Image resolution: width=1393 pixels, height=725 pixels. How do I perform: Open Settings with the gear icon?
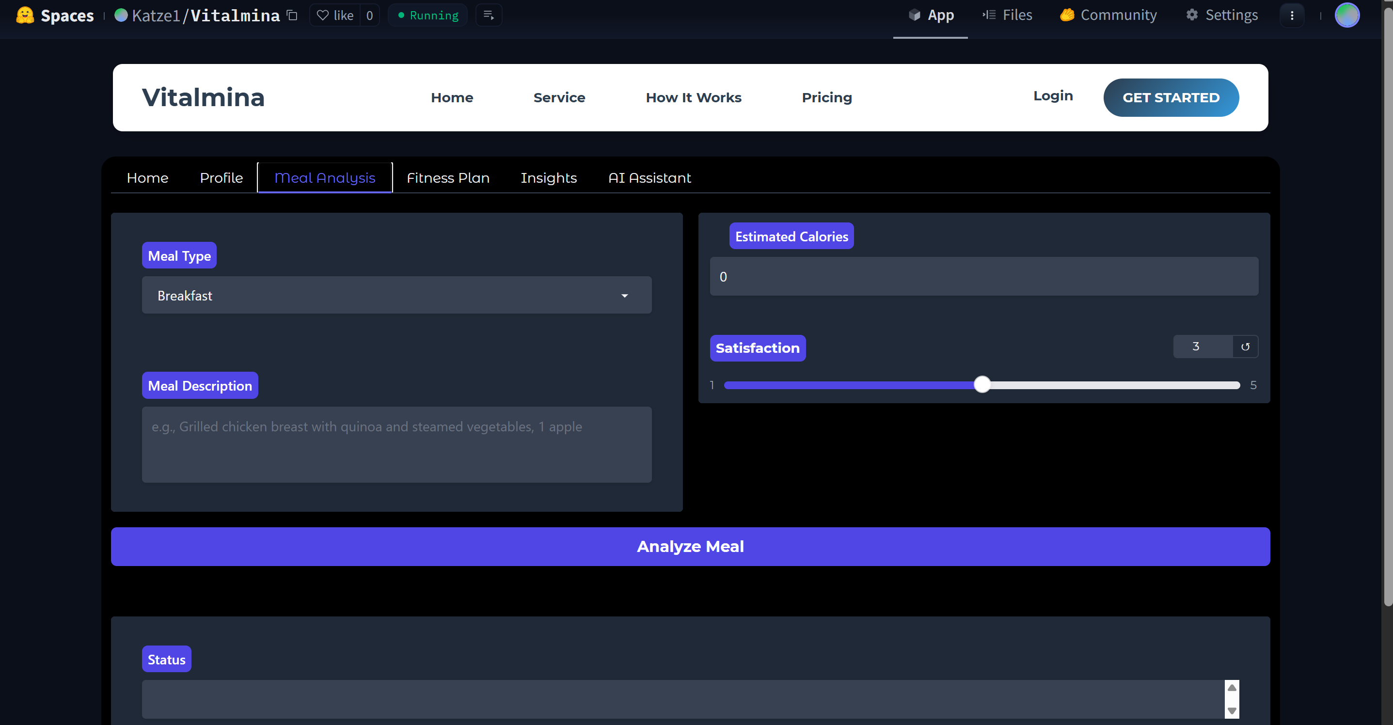pos(1192,15)
